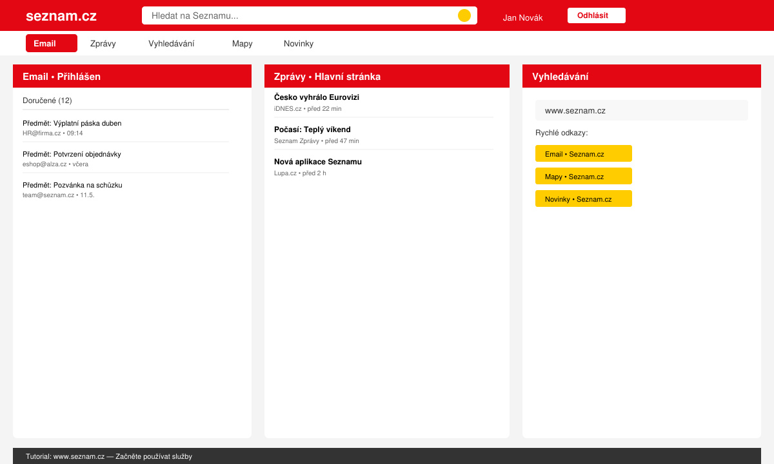Select the Email navigation tab
Screen dimensions: 774x464
pos(52,43)
